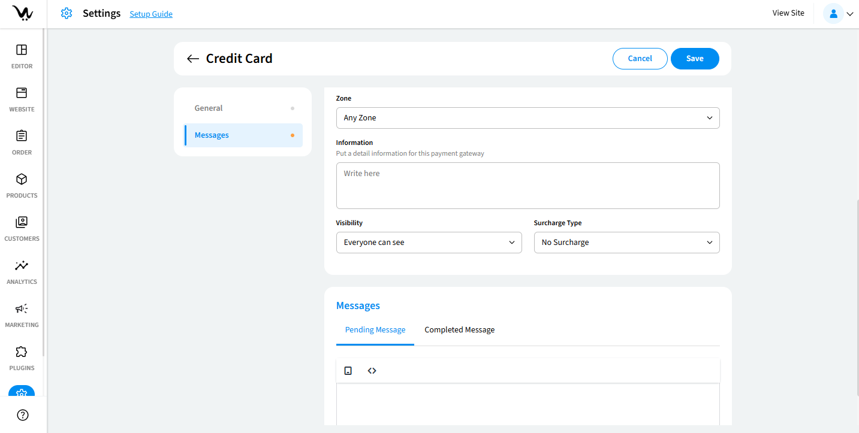Screen dimensions: 859x433
Task: Expand the Zone dropdown
Action: [x=528, y=118]
